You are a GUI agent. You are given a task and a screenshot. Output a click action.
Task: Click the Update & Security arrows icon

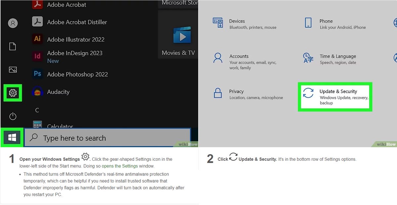tap(308, 93)
